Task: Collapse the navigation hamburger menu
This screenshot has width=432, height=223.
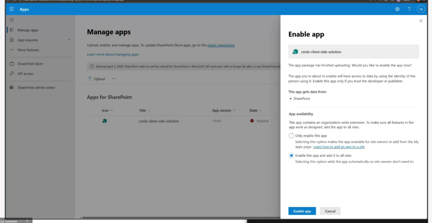Action: [12, 20]
